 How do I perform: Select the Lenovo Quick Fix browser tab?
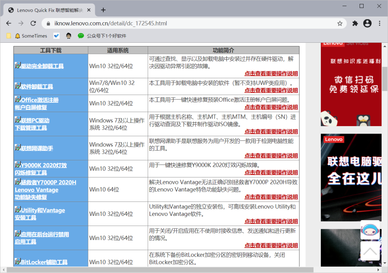point(50,10)
